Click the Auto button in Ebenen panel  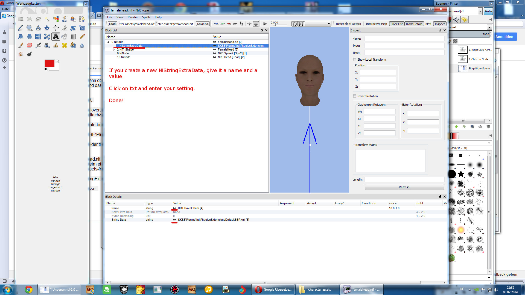pyautogui.click(x=488, y=11)
